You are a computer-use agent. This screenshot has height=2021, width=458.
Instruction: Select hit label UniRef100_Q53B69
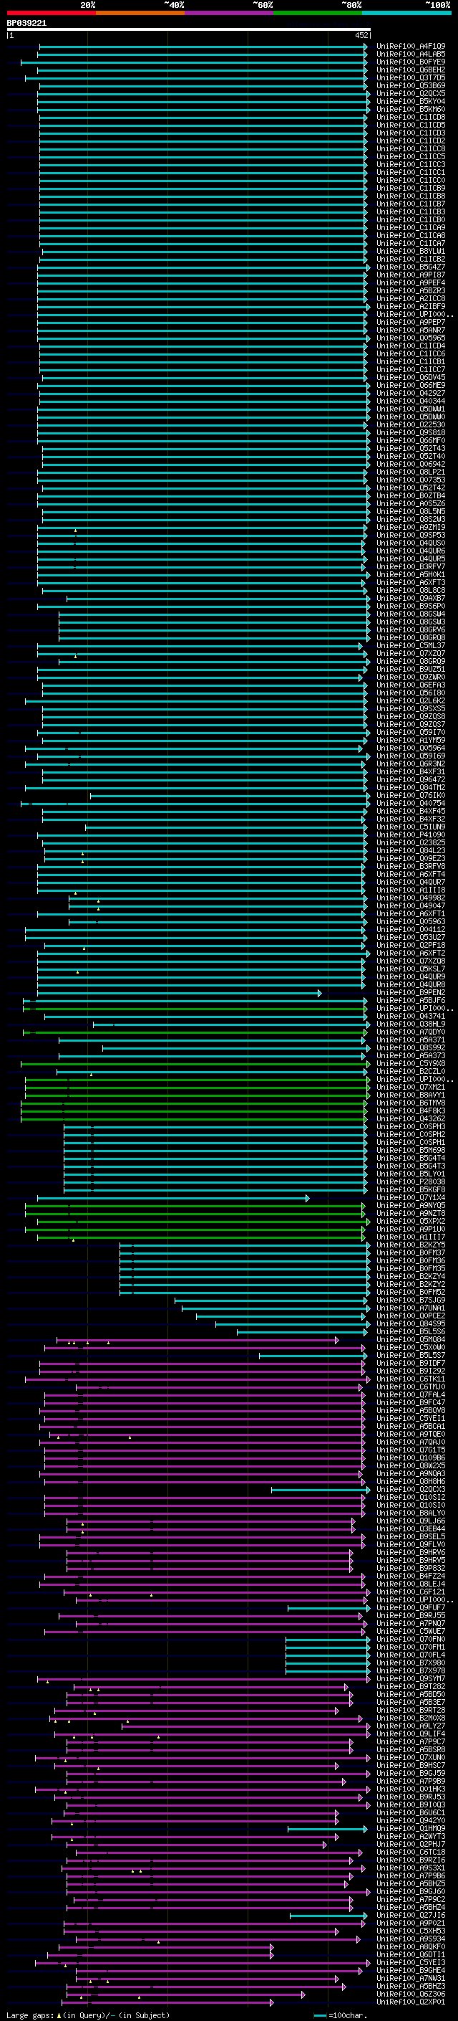(x=411, y=85)
